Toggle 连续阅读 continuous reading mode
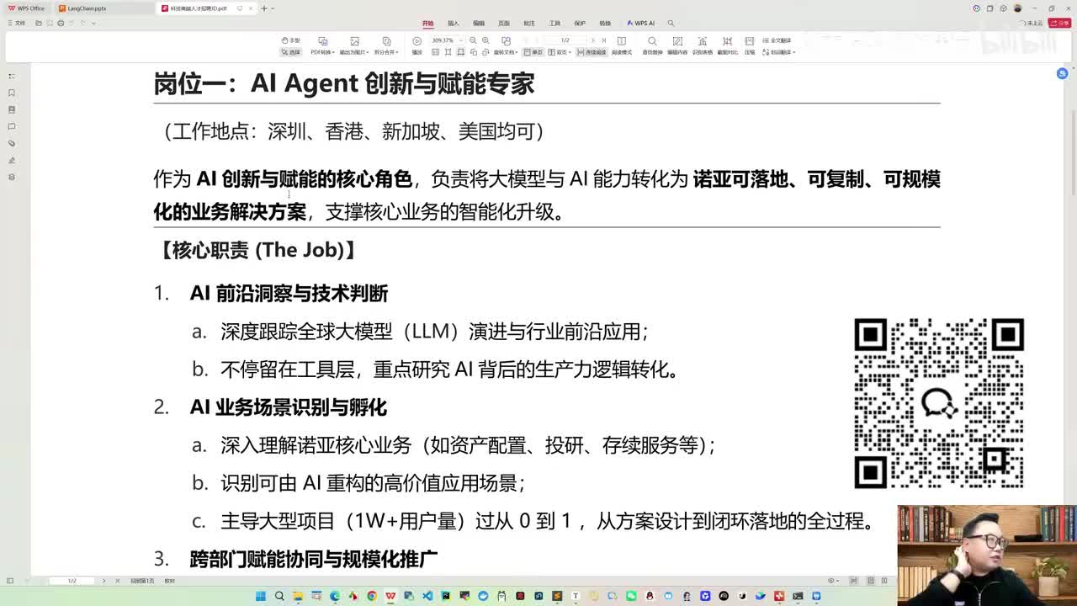Viewport: 1077px width, 606px height. click(x=592, y=52)
